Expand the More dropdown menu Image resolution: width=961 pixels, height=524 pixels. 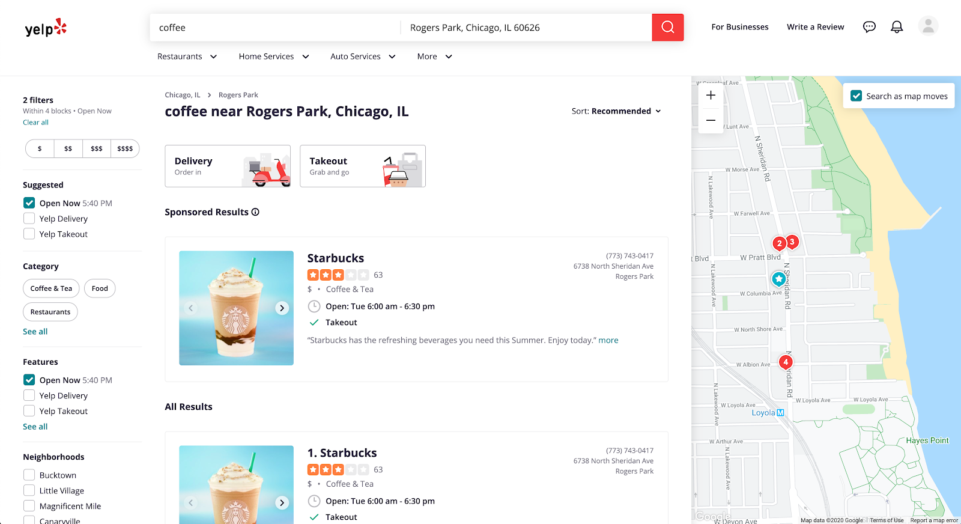click(435, 56)
